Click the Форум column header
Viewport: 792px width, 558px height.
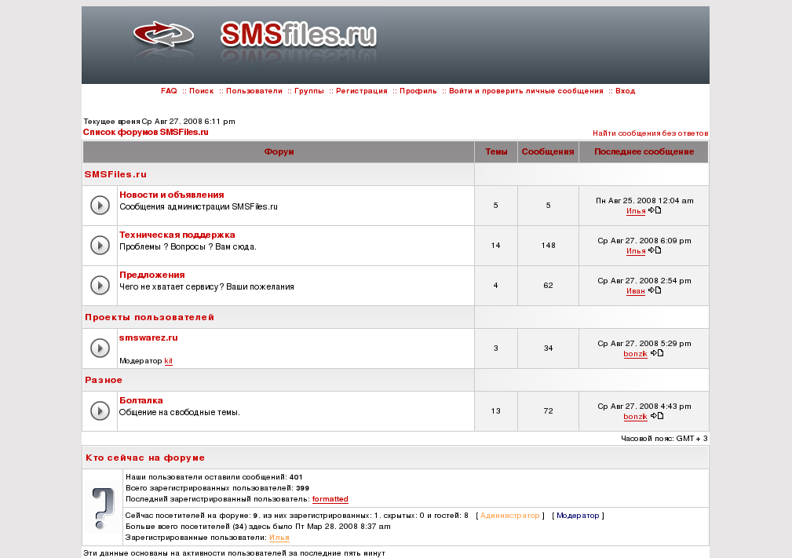point(279,152)
